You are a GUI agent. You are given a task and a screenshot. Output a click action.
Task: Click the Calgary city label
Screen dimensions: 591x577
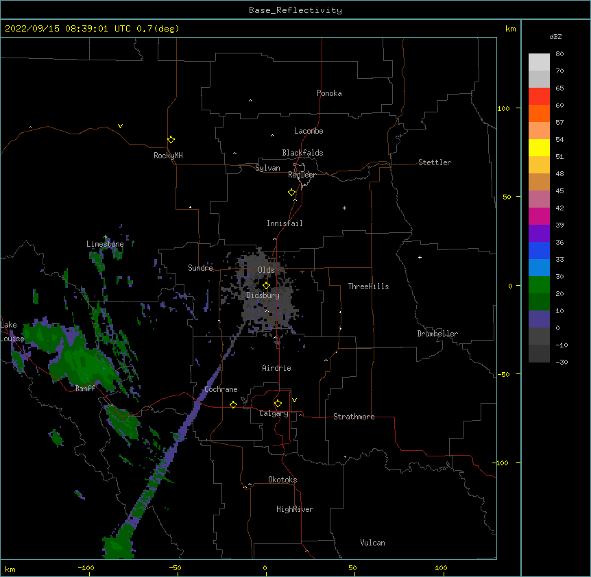[274, 413]
